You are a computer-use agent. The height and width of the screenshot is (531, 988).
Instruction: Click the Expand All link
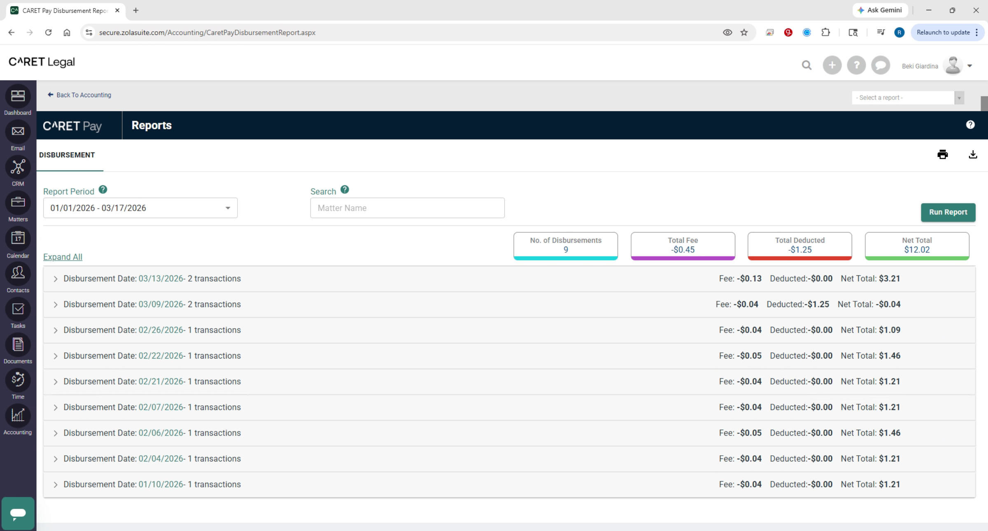point(63,257)
